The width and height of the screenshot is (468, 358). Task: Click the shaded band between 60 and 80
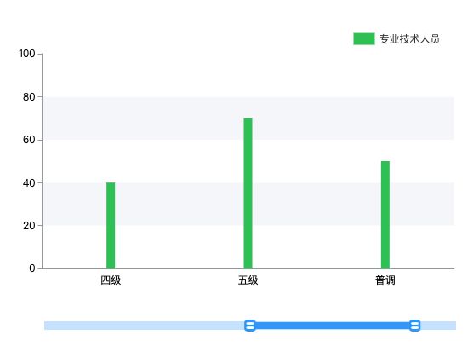248,118
